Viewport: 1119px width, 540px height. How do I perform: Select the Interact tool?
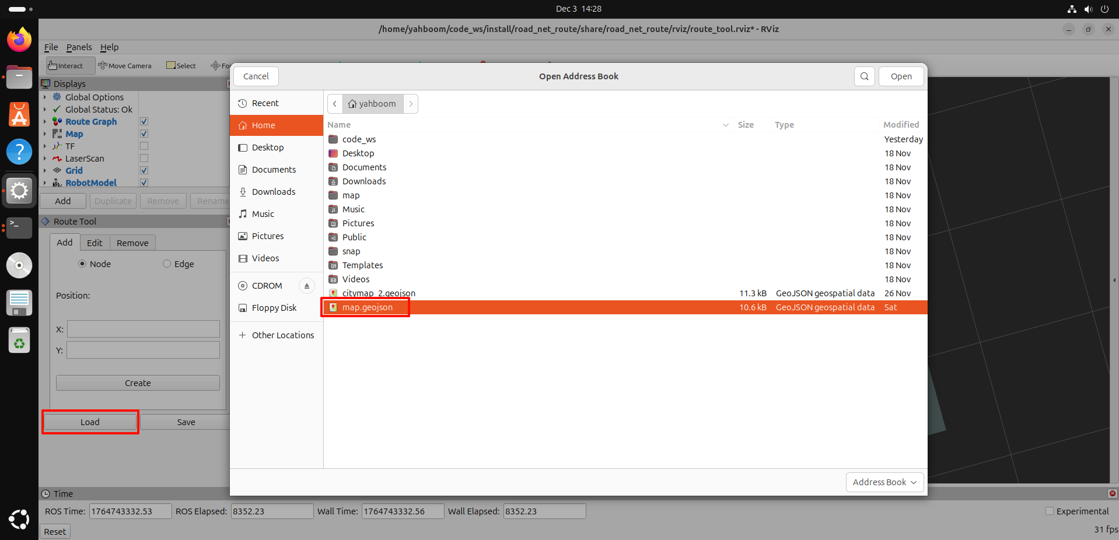click(65, 66)
